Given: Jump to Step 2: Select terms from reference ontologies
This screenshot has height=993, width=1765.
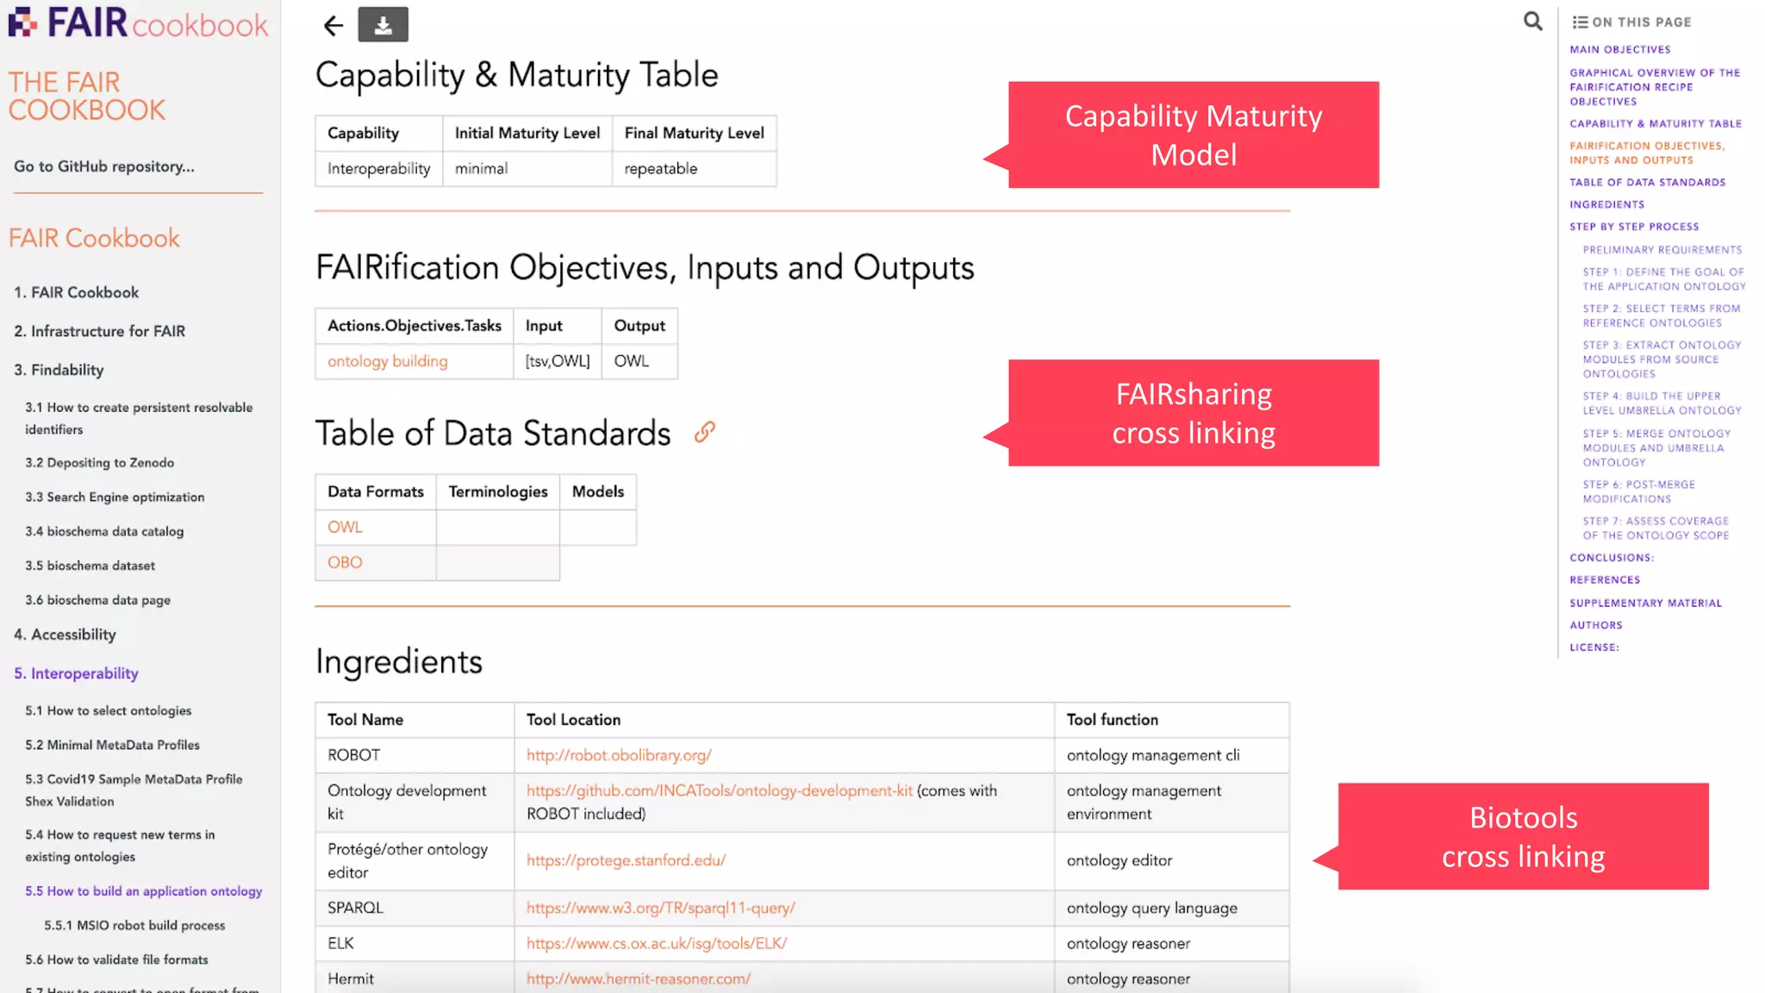Looking at the screenshot, I should click(1662, 315).
